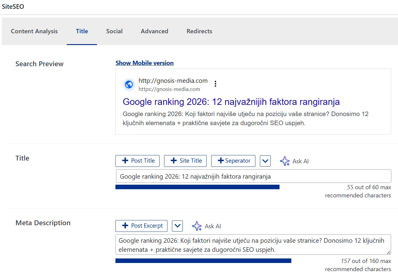
Task: Click the Ask AI sparkle icon in Title section
Action: 284,161
